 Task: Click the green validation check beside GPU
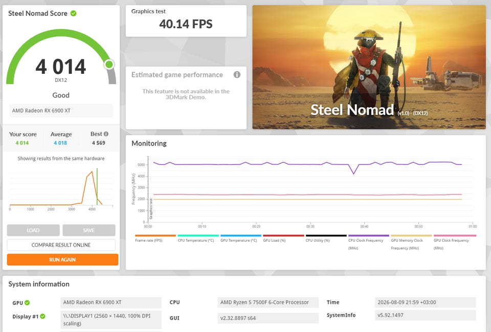pyautogui.click(x=27, y=302)
